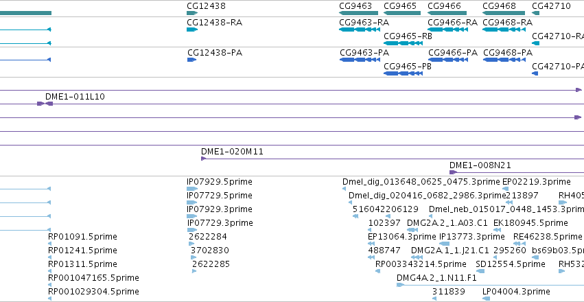Select the EP02219.3prime EST

pyautogui.click(x=505, y=189)
